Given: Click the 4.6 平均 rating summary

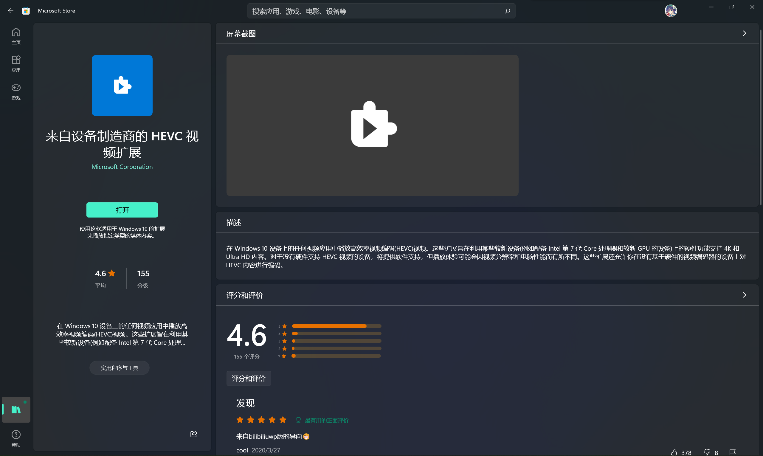Looking at the screenshot, I should (x=105, y=279).
